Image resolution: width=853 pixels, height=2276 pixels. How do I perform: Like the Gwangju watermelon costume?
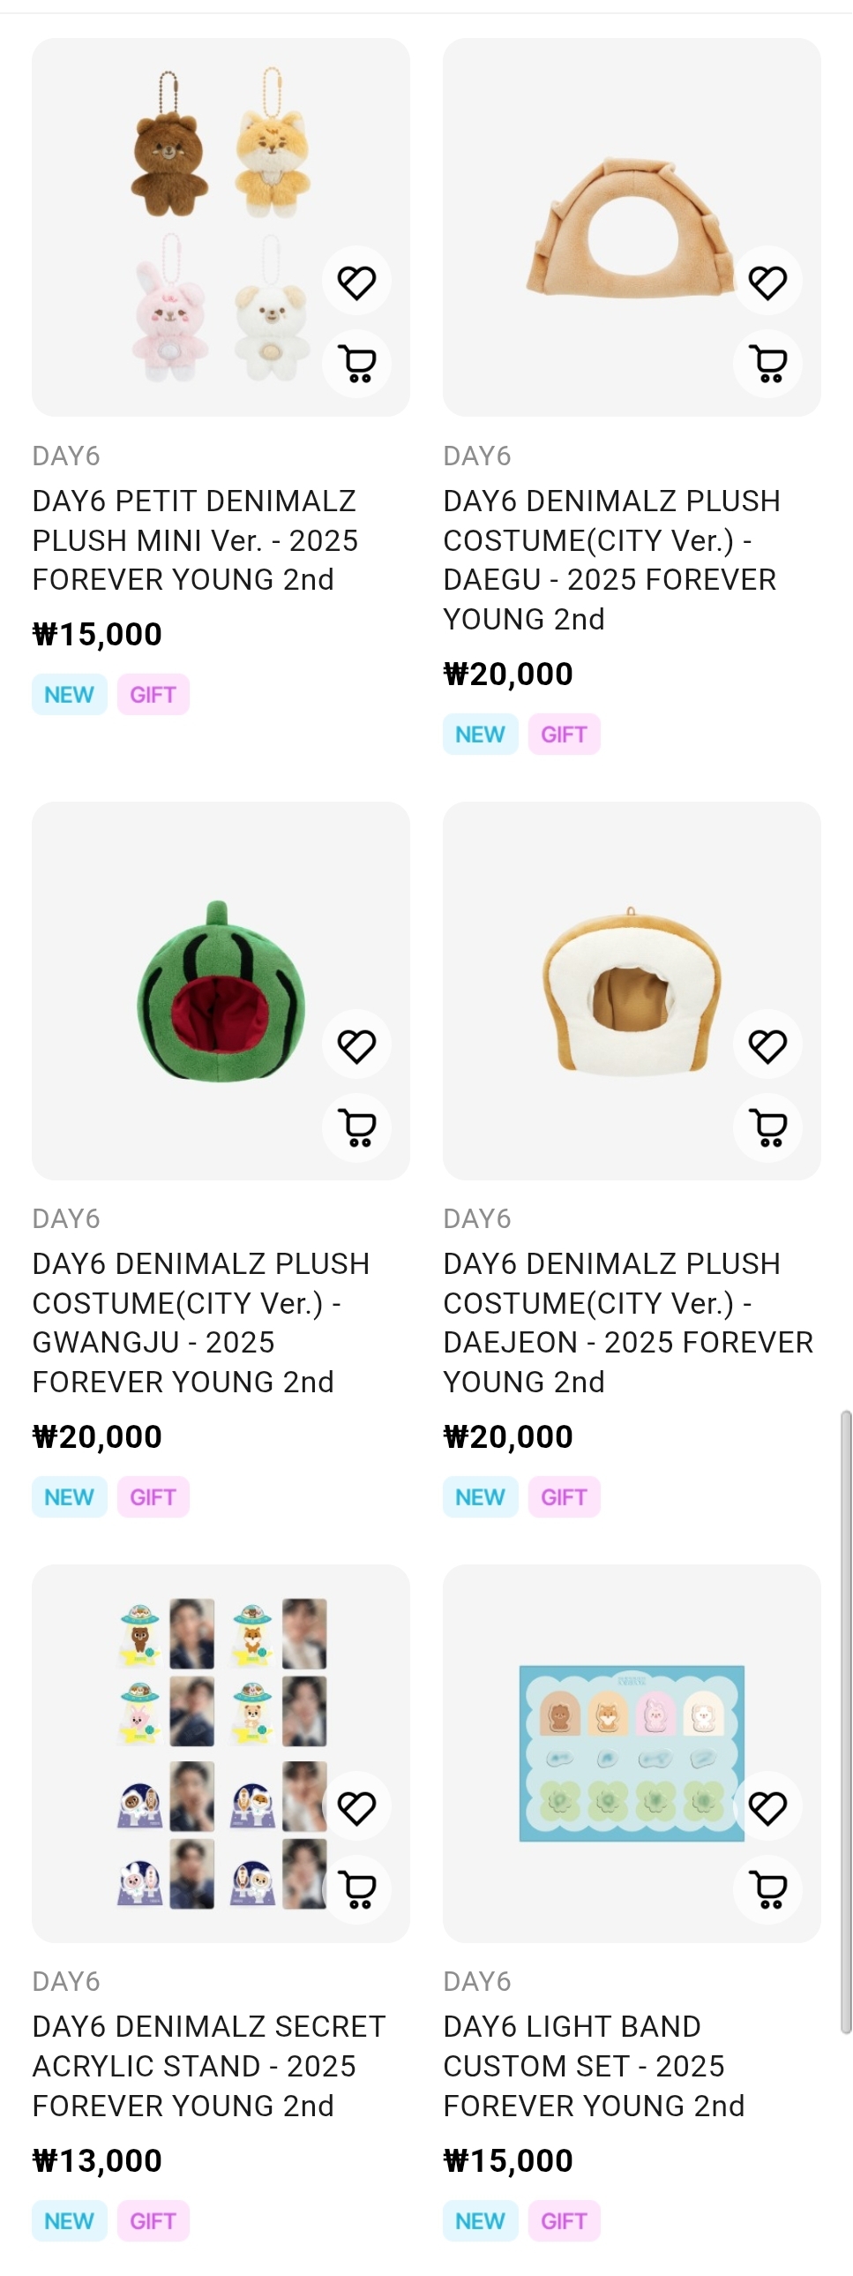click(356, 1045)
